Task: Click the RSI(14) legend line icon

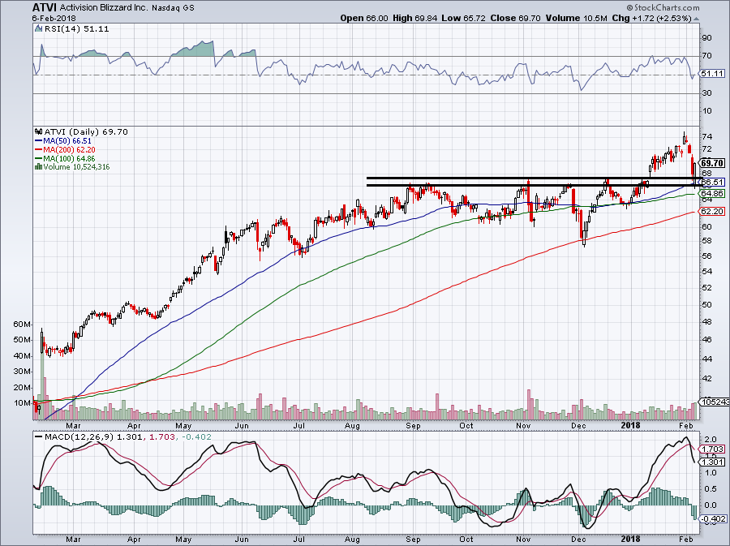Action: [39, 29]
